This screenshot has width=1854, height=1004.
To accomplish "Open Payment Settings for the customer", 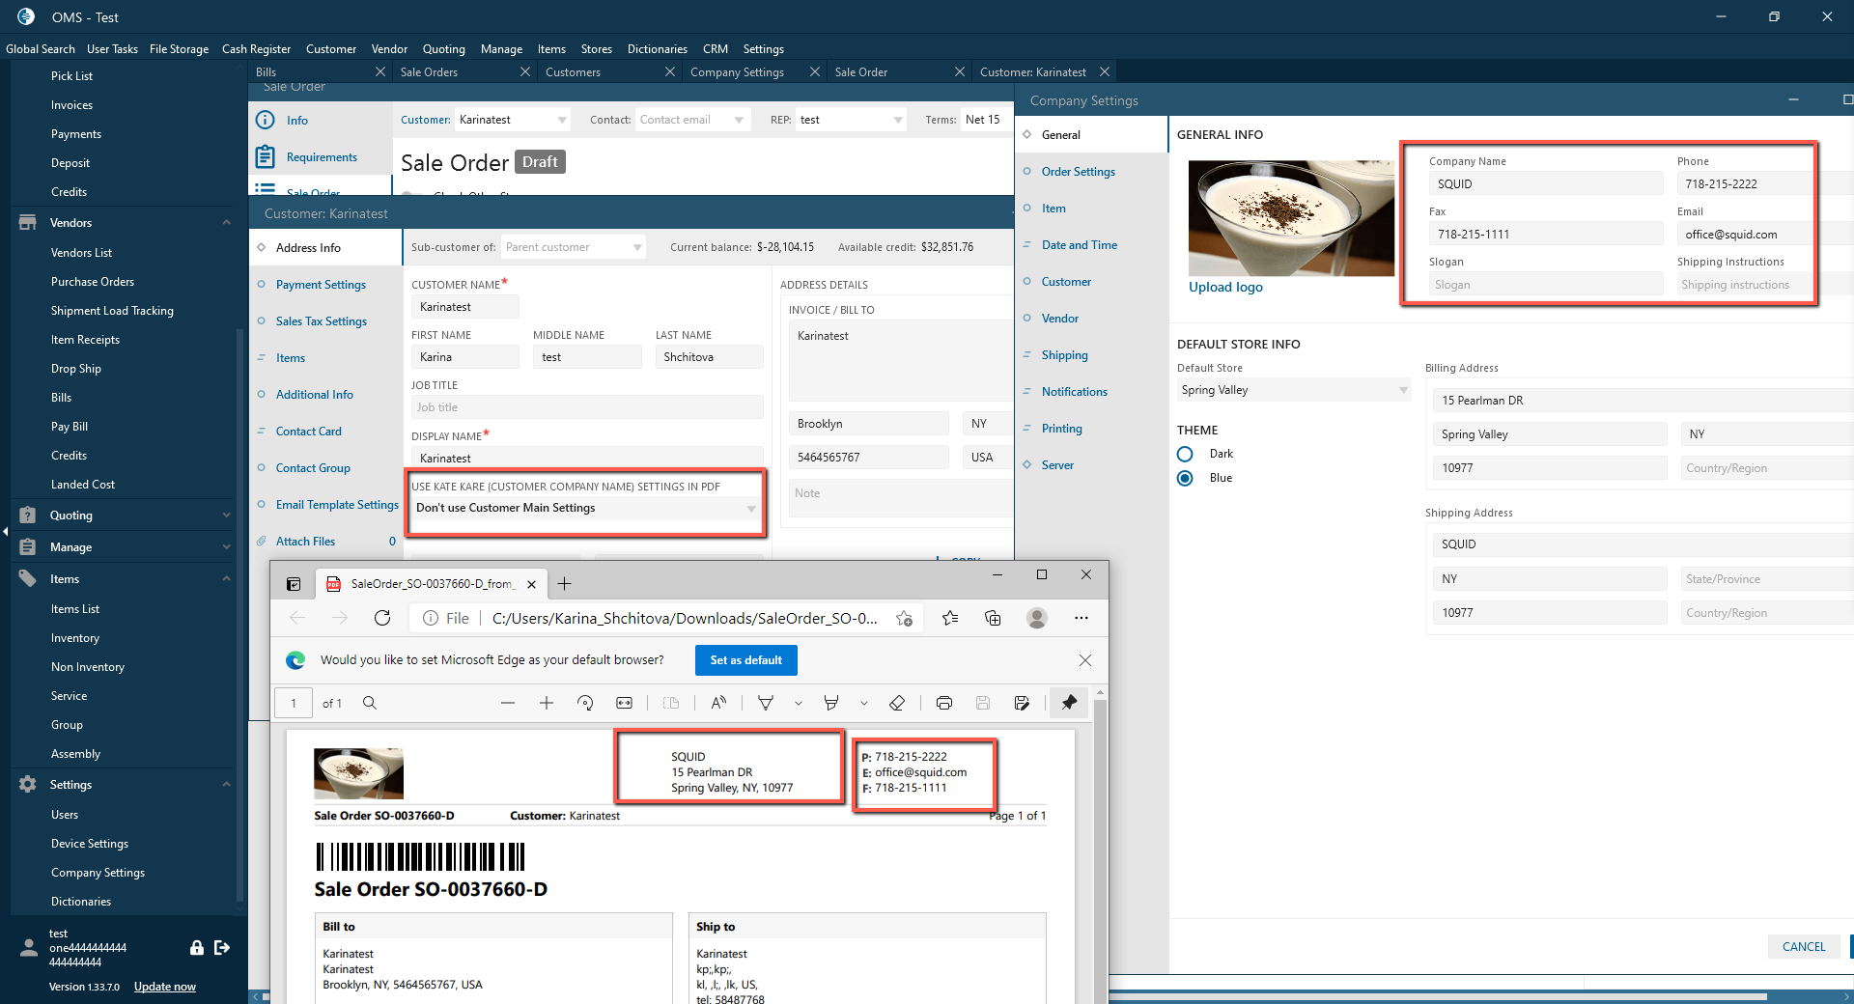I will pos(321,285).
